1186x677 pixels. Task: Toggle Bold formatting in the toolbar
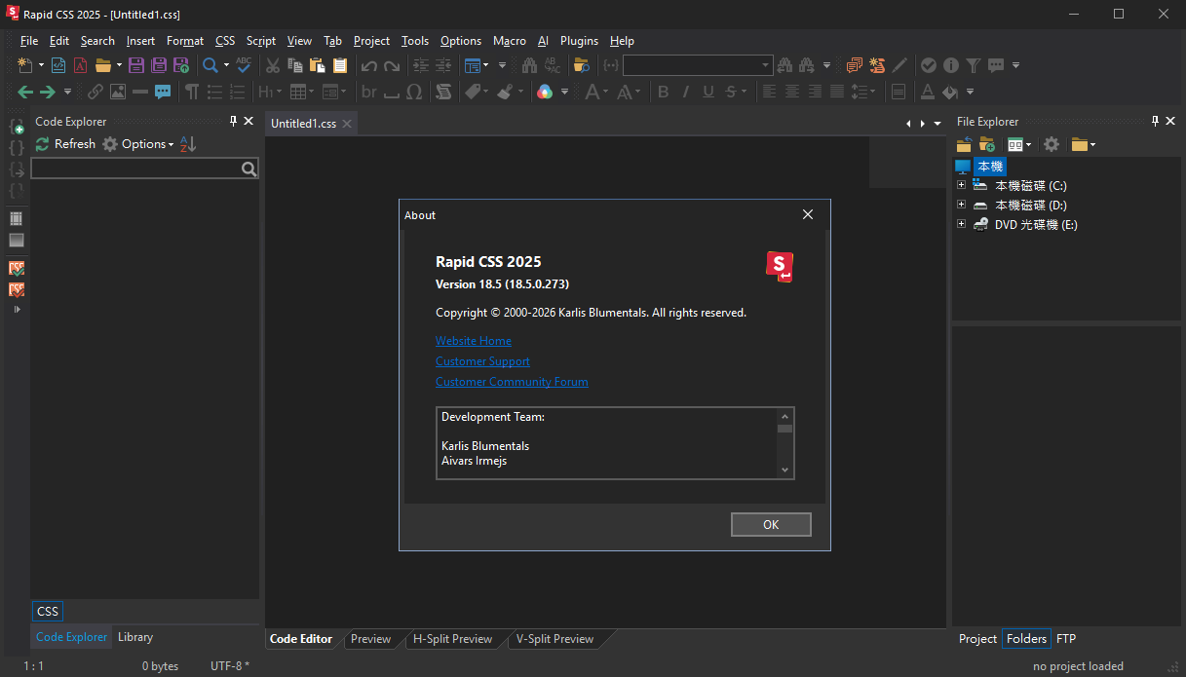click(x=664, y=92)
